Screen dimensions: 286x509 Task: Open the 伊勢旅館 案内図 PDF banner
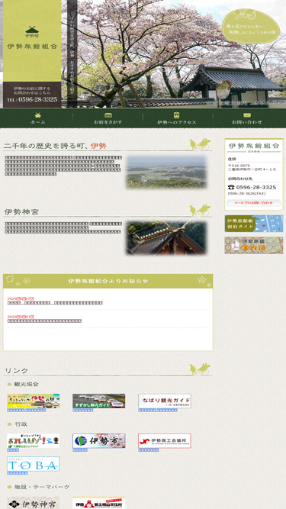click(x=253, y=245)
